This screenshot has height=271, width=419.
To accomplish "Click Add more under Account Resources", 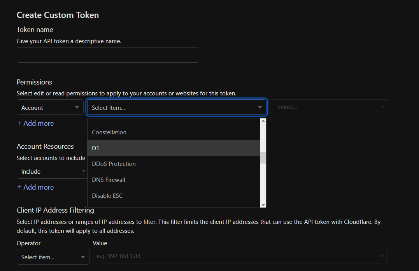I will coord(39,187).
